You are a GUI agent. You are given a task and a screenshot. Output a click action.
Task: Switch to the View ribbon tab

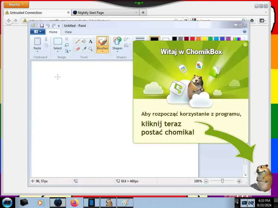(x=68, y=32)
